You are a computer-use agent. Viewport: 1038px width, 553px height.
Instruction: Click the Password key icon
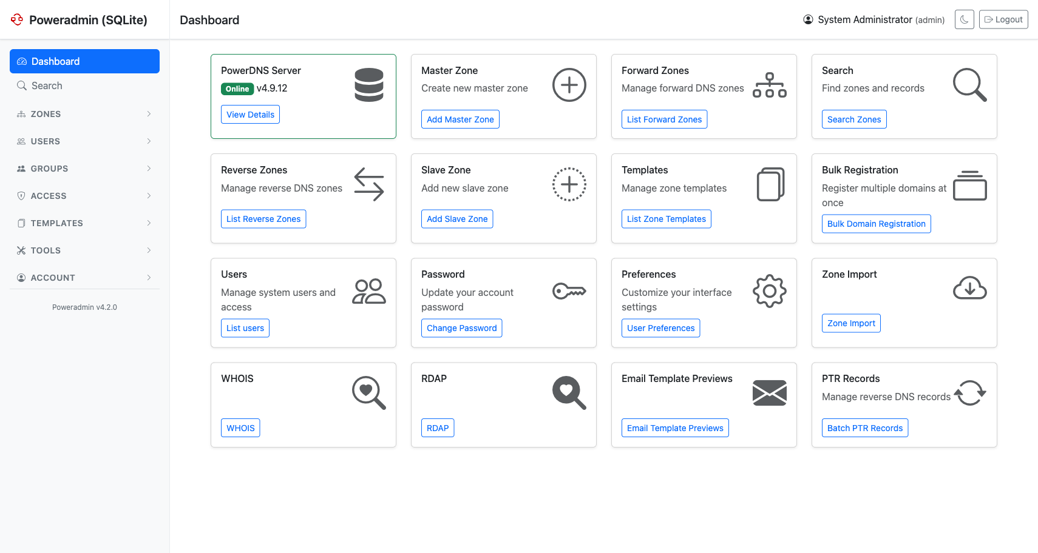(x=569, y=291)
